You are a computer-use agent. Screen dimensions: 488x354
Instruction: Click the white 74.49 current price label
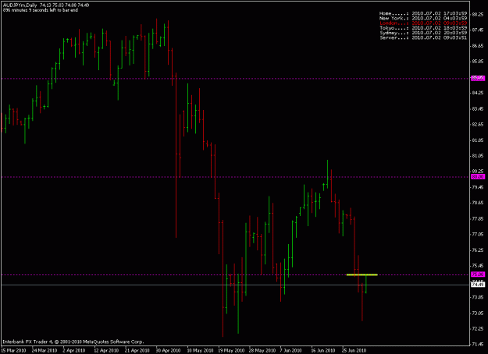[x=478, y=285]
